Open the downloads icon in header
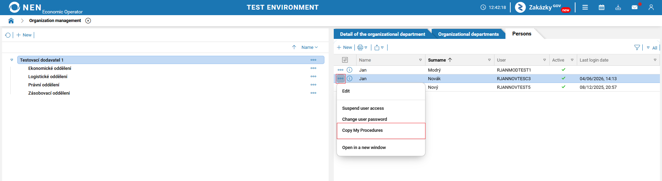 [618, 7]
